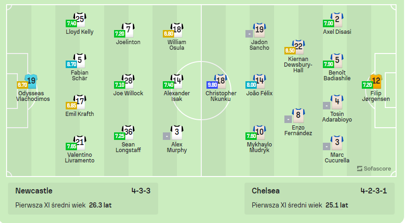Open Alexander Isak's number 14 shirt
The image size is (405, 223).
pos(176,81)
